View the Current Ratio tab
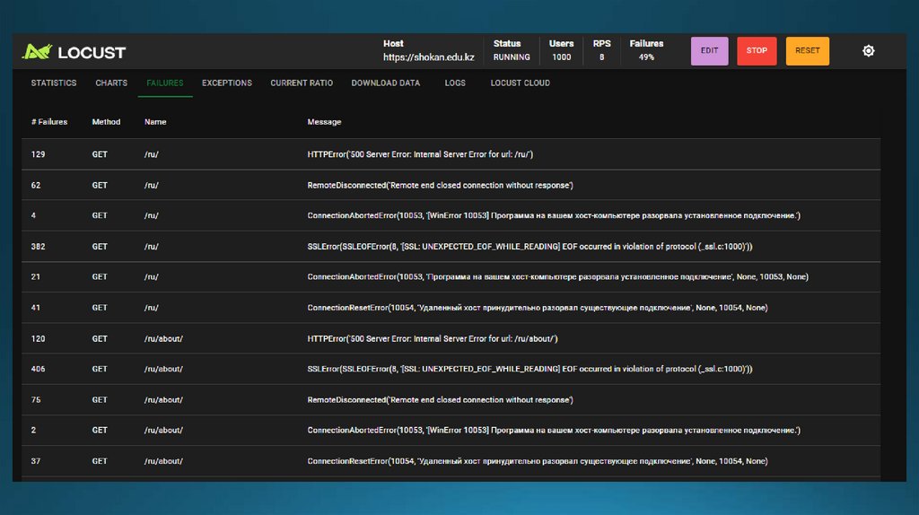 tap(302, 83)
